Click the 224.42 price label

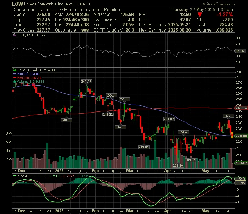click(x=183, y=132)
